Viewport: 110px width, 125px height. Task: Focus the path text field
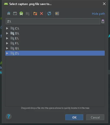tap(53, 21)
